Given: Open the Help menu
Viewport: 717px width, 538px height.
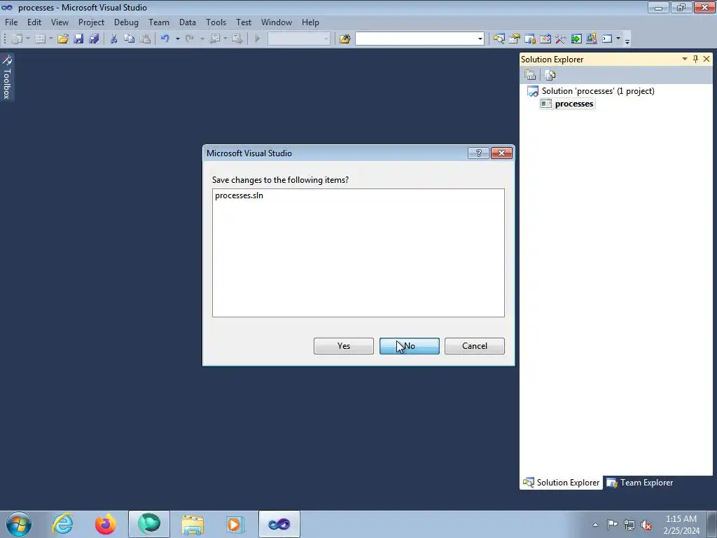Looking at the screenshot, I should [310, 22].
